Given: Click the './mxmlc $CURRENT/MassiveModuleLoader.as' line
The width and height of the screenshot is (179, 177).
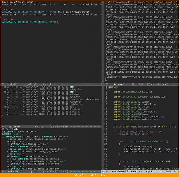Looking at the screenshot, I should click(34, 159).
